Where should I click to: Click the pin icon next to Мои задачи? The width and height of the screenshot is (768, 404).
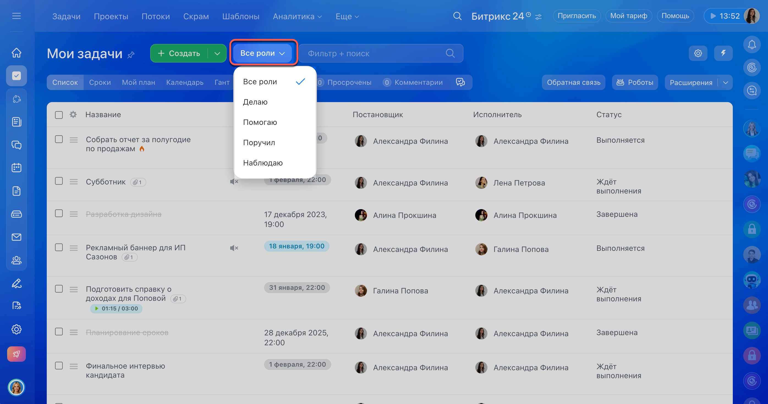[x=131, y=55]
